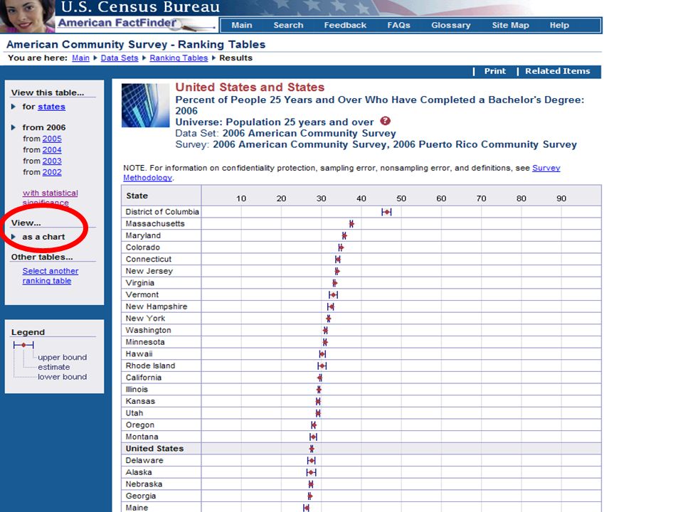683x512 pixels.
Task: Follow the Ranking Tables breadcrumb link
Action: click(x=179, y=58)
